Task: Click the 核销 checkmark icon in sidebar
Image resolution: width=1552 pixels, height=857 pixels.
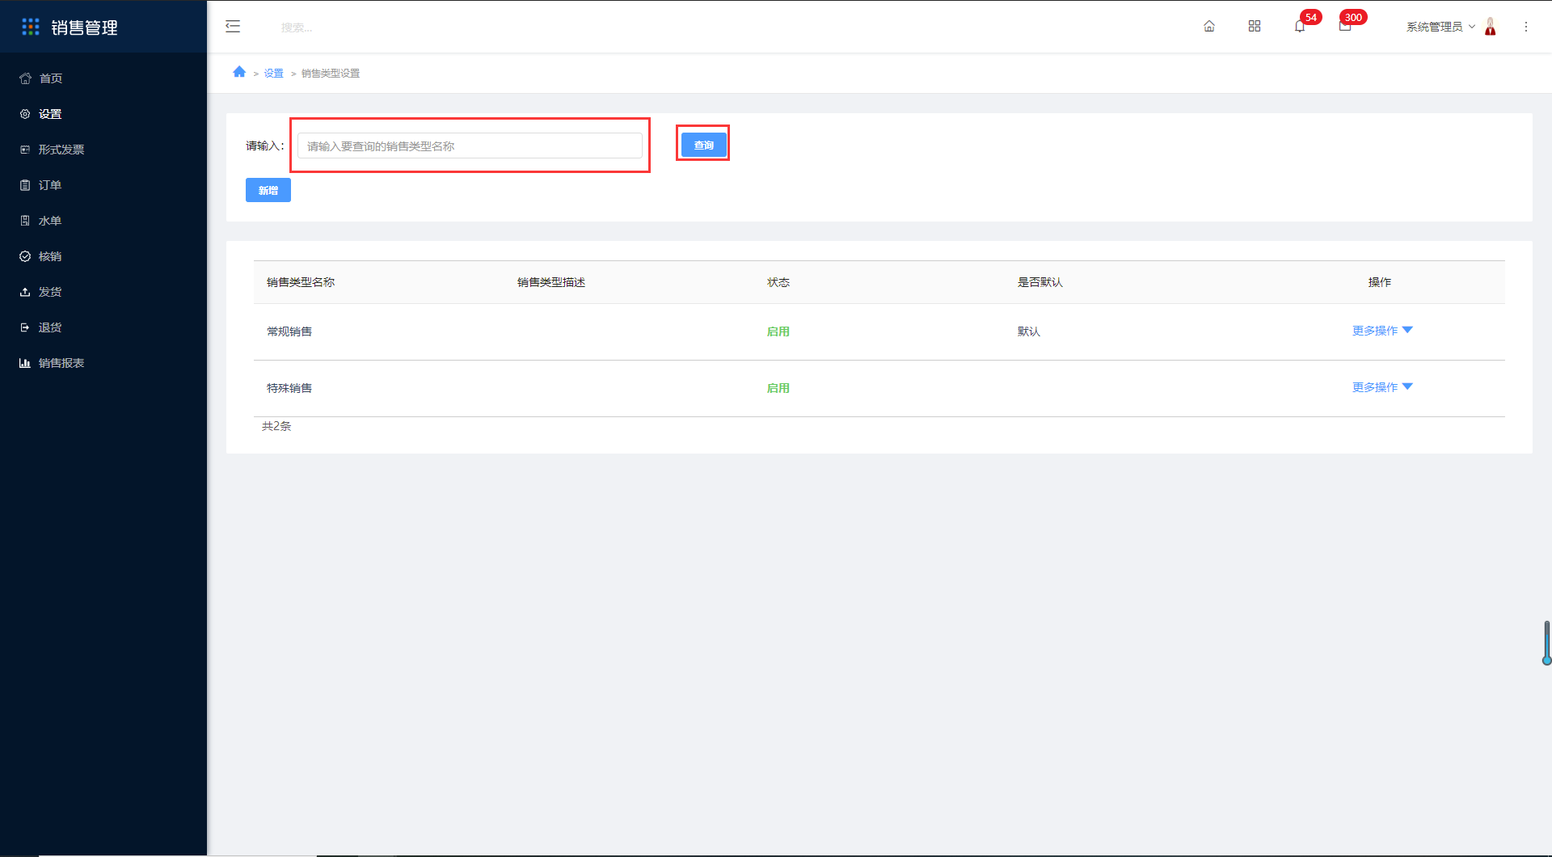Action: pyautogui.click(x=25, y=256)
